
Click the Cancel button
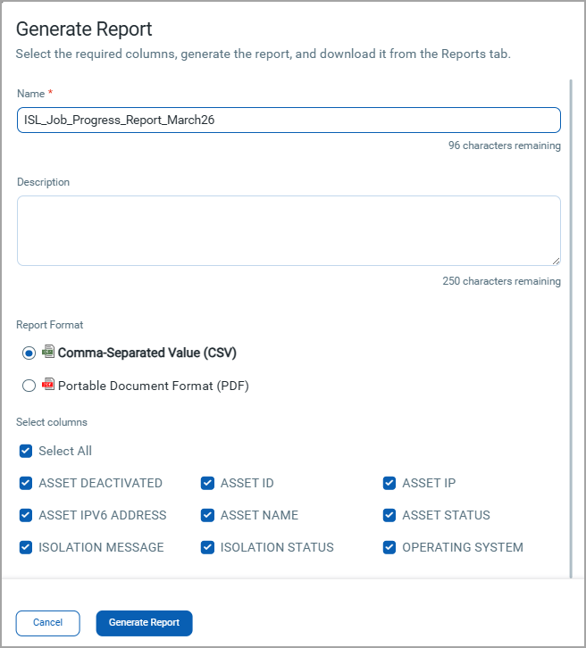click(x=48, y=623)
